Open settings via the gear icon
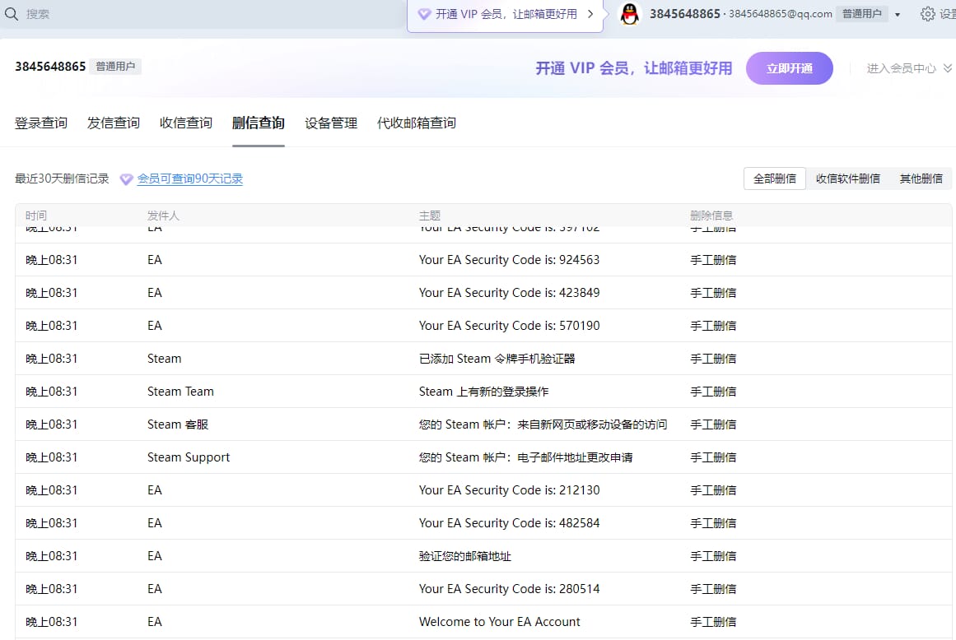Screen dimensions: 956x640 coord(928,14)
